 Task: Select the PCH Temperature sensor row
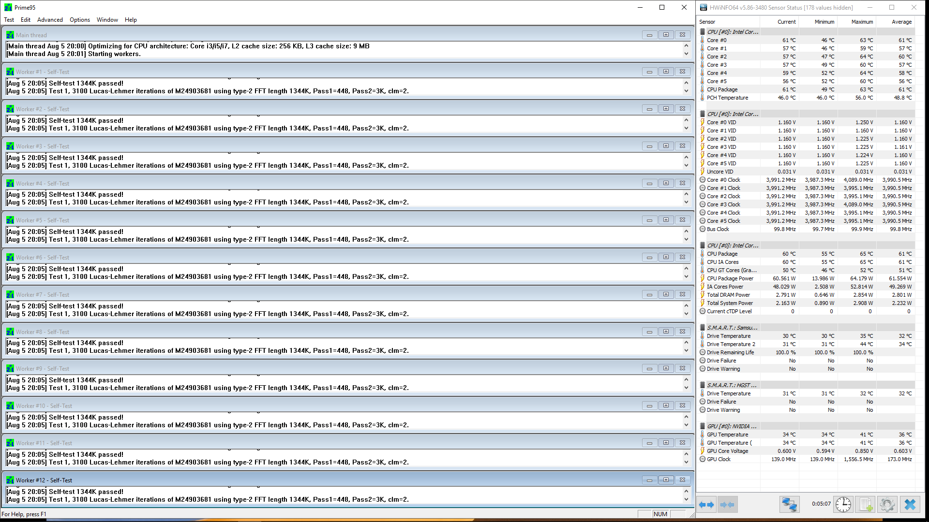pos(807,98)
